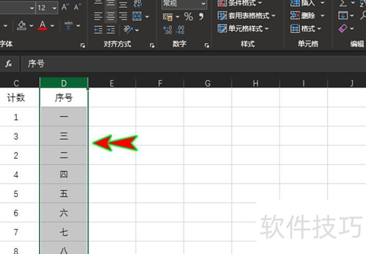Click the Decrease Font Size icon
The image size is (366, 254).
pyautogui.click(x=77, y=7)
